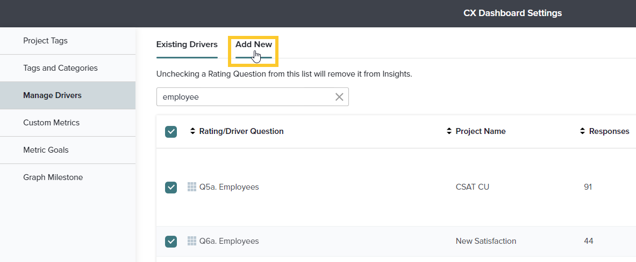Uncheck the Q5a. Employees driver checkbox

(x=171, y=187)
